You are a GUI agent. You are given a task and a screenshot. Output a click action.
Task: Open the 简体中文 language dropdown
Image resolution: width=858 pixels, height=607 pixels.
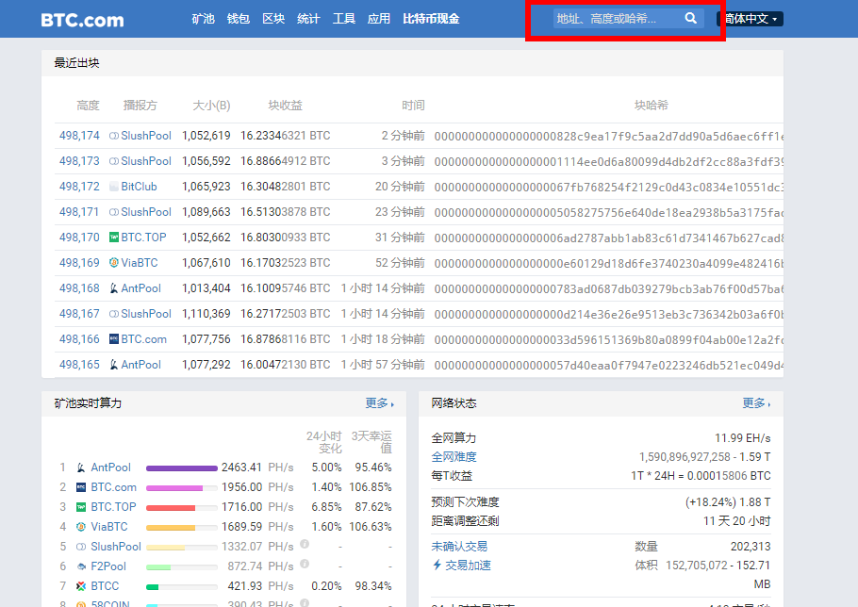point(751,19)
